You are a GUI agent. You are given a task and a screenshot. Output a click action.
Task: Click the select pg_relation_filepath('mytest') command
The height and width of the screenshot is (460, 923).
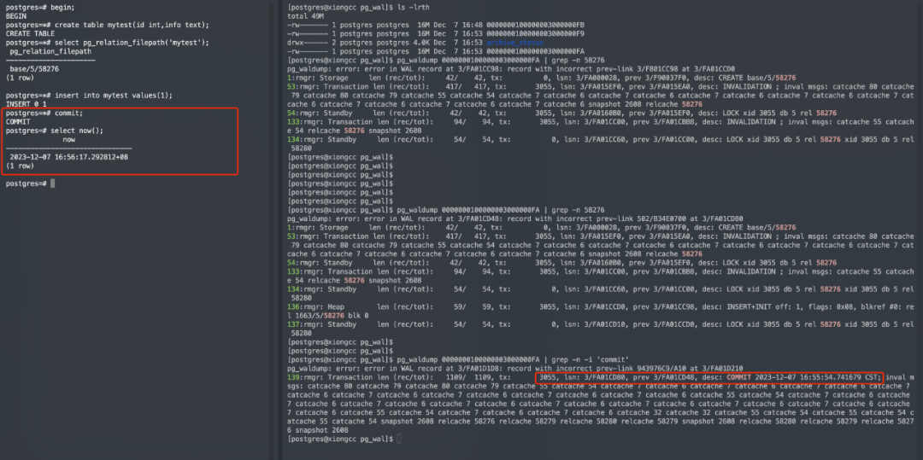[108, 43]
